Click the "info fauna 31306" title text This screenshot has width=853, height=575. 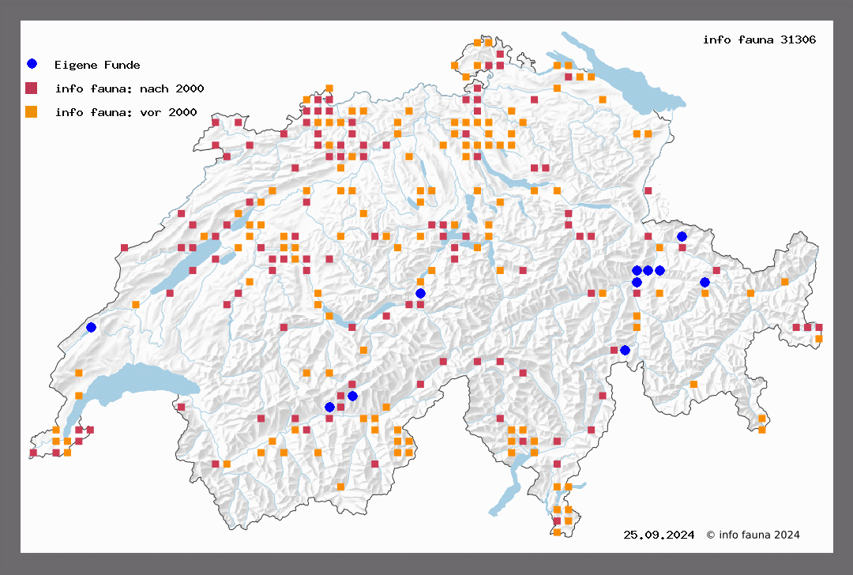coord(759,39)
